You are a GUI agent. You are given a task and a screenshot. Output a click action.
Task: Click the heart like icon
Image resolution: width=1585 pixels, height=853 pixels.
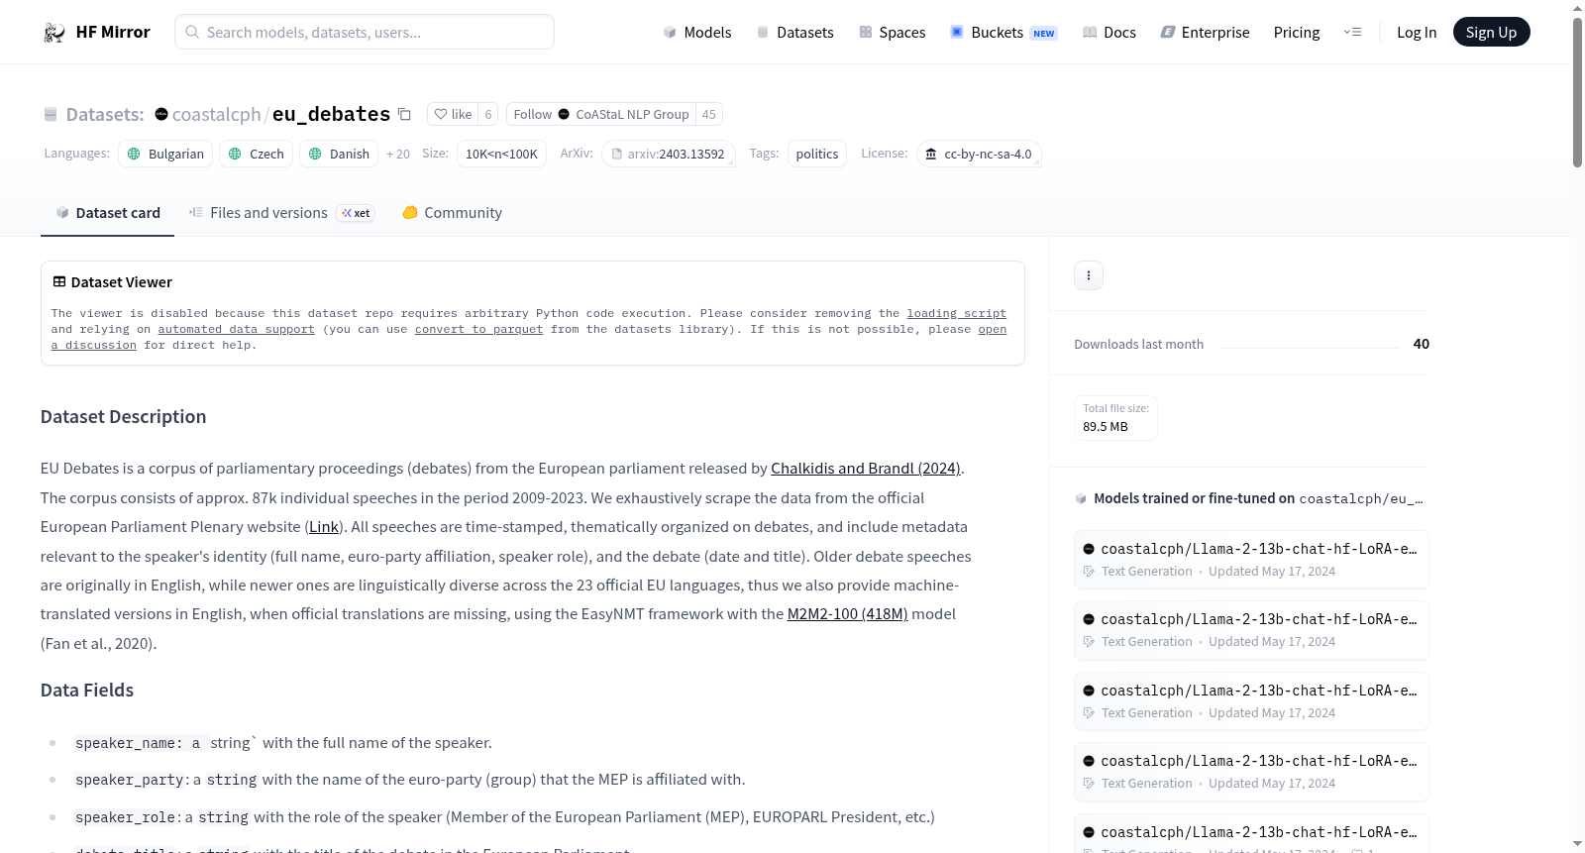pos(441,114)
